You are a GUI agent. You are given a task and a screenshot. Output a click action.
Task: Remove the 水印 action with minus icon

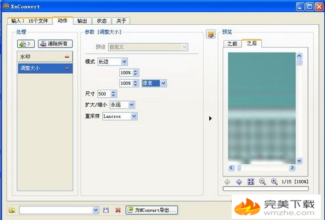67,57
